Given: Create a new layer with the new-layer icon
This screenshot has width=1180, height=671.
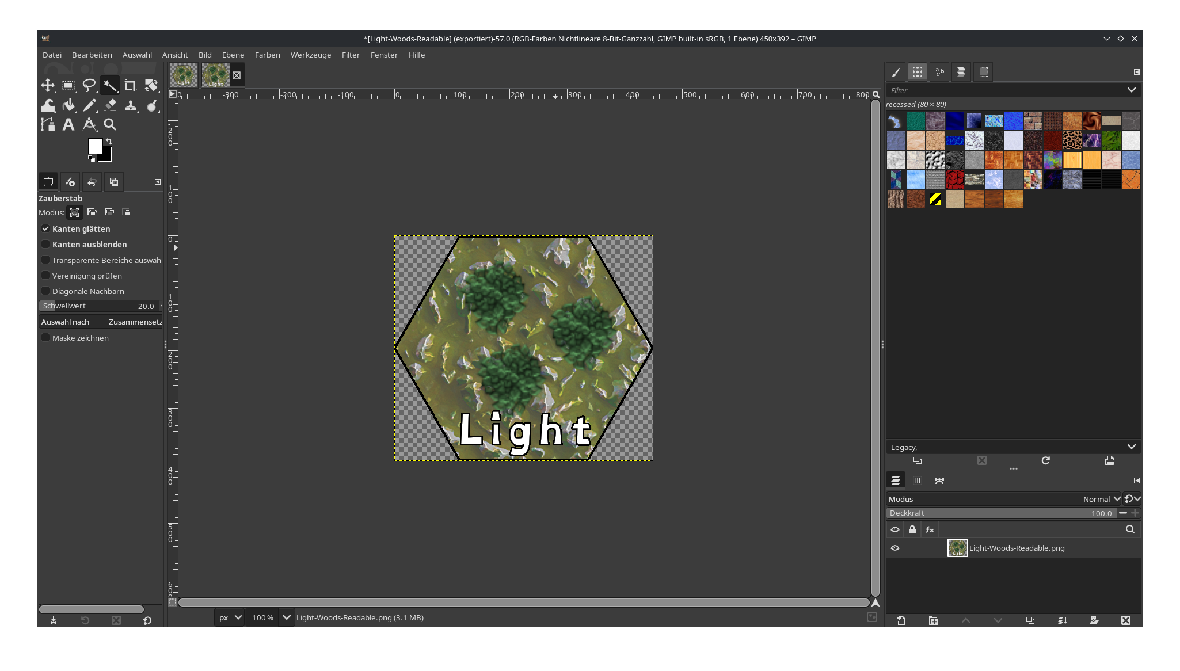Looking at the screenshot, I should (901, 620).
